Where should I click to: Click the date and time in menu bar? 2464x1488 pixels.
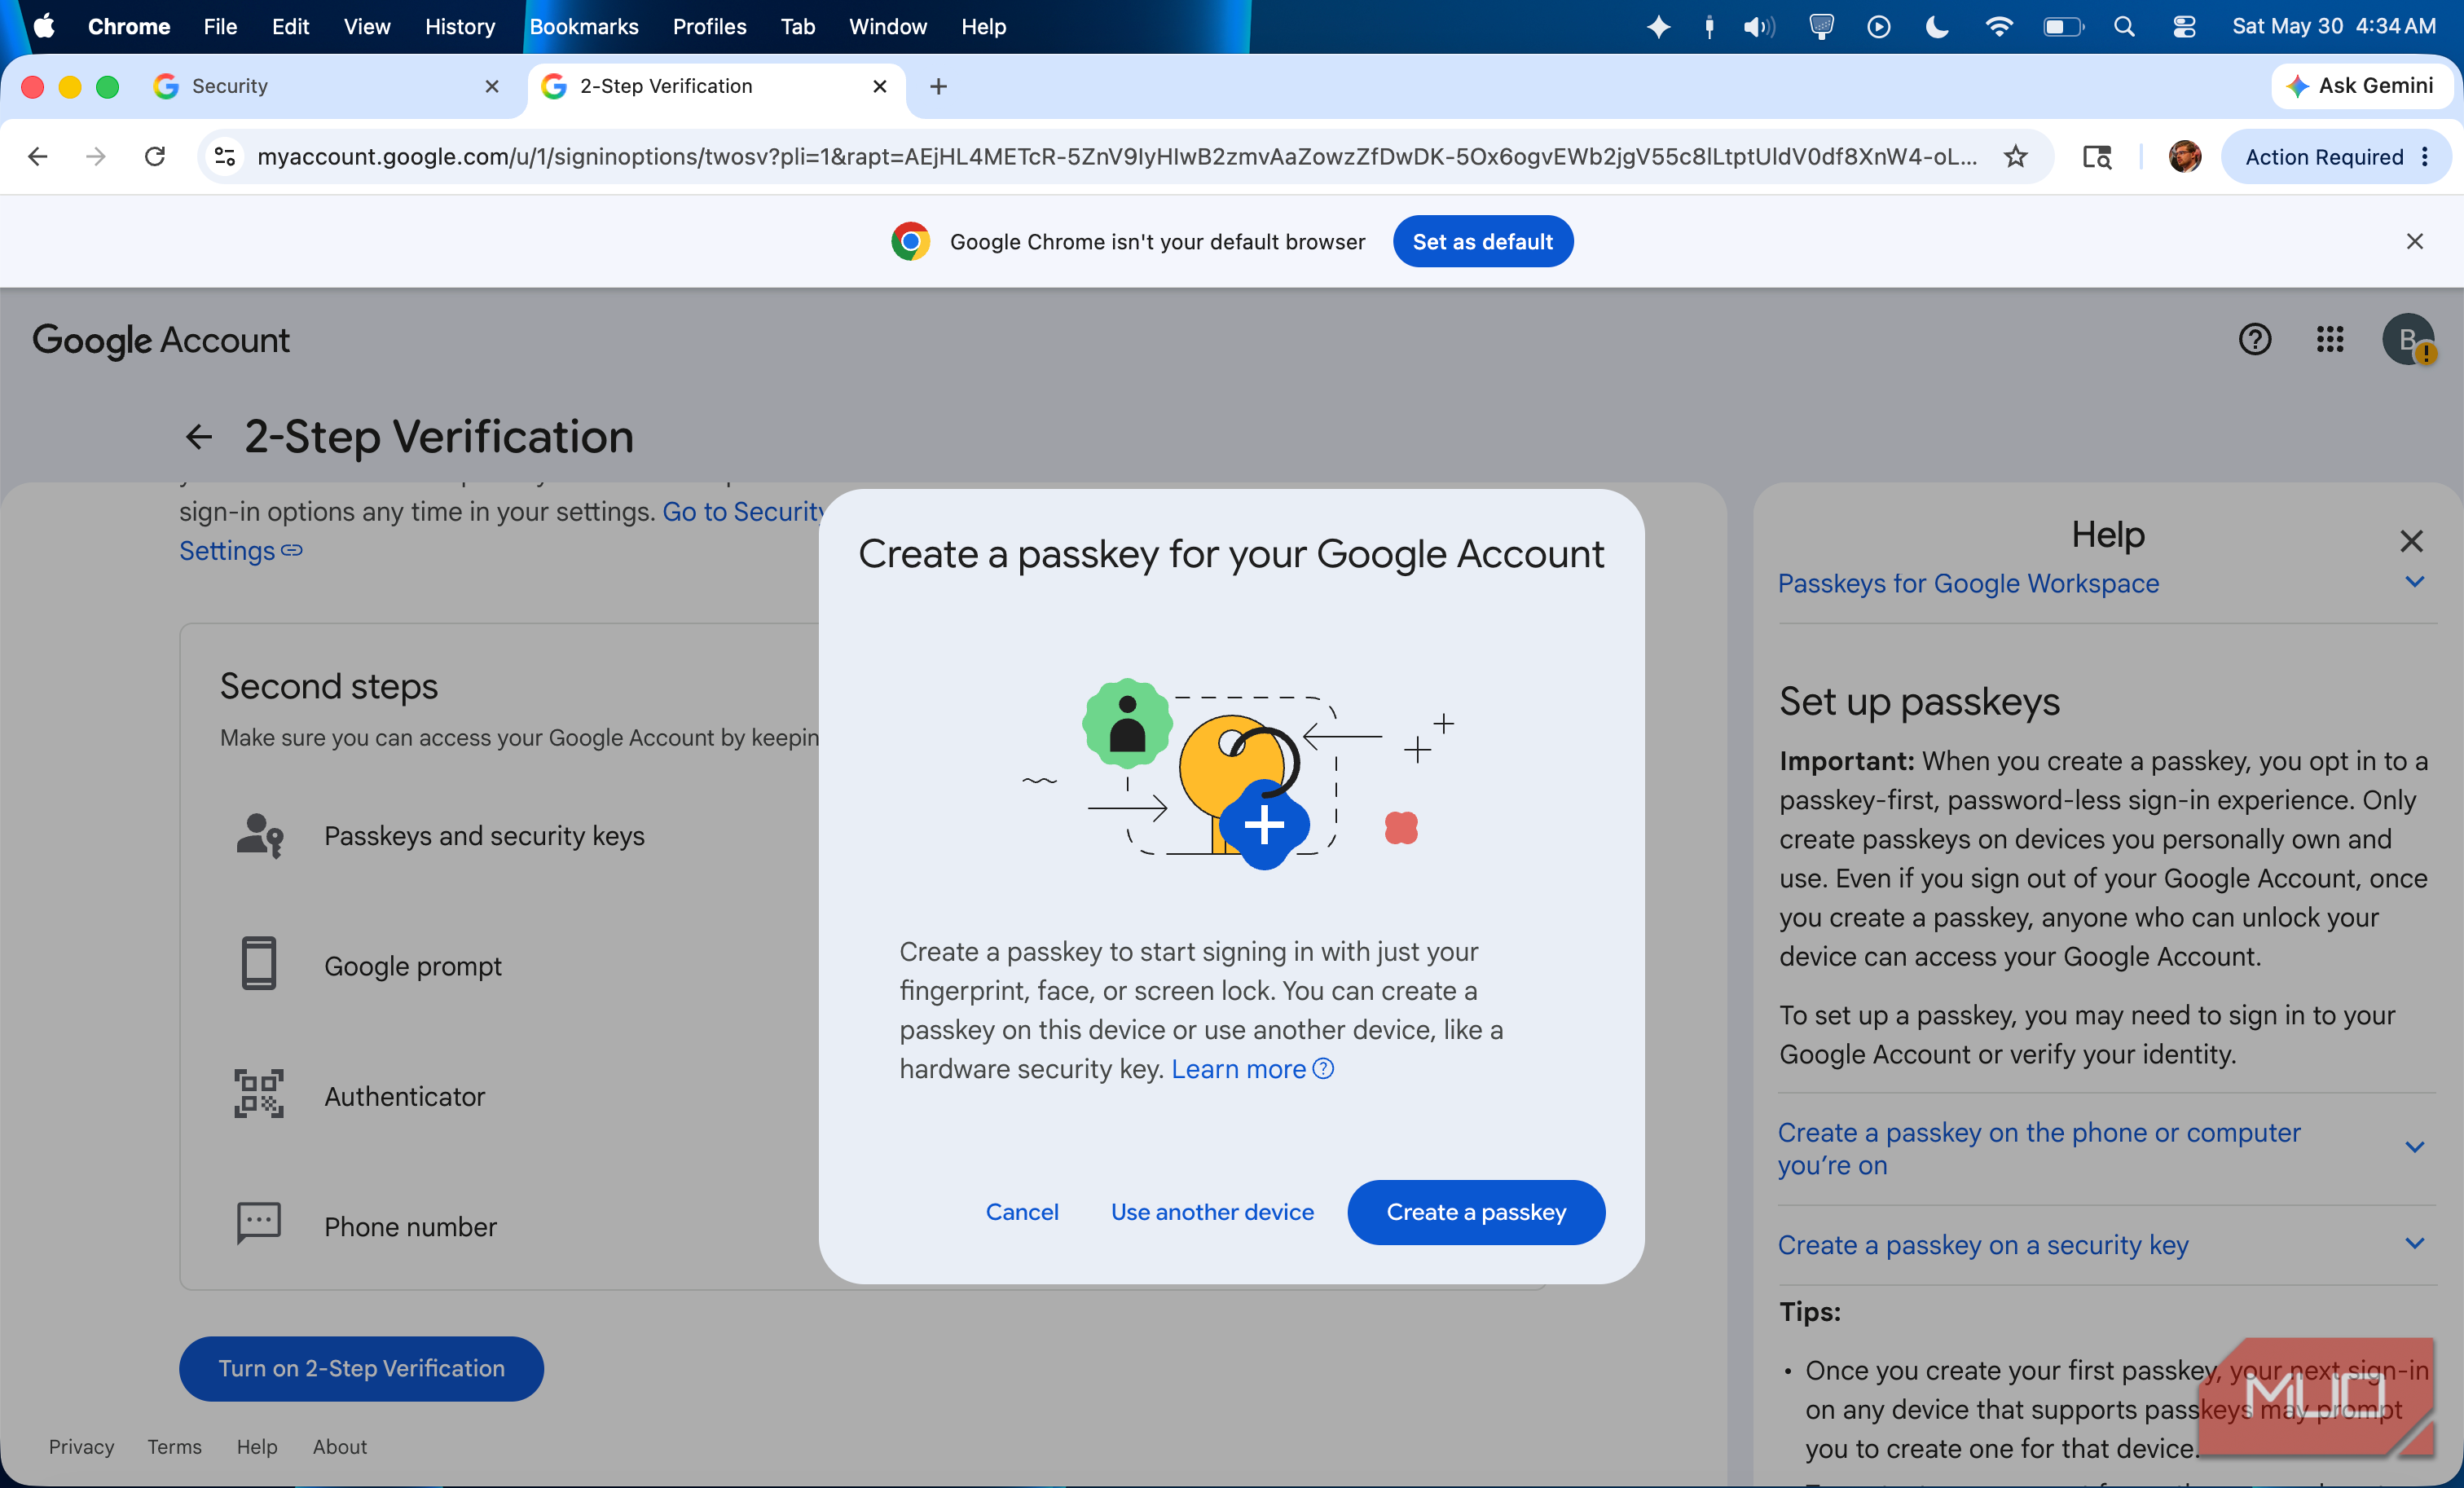tap(2334, 26)
